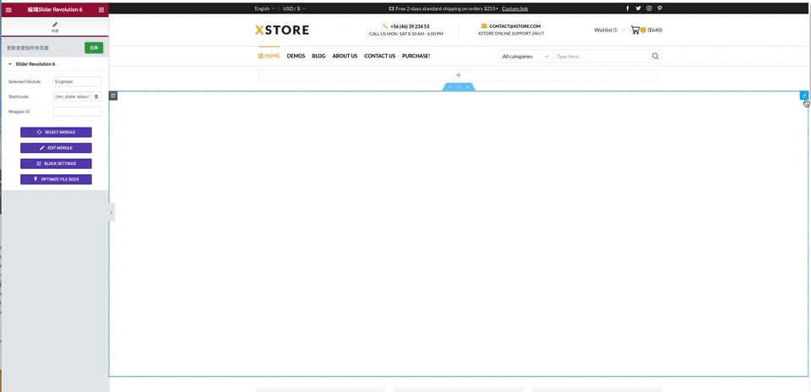The image size is (811, 392).
Task: Click the Select Module button
Action: 56,133
